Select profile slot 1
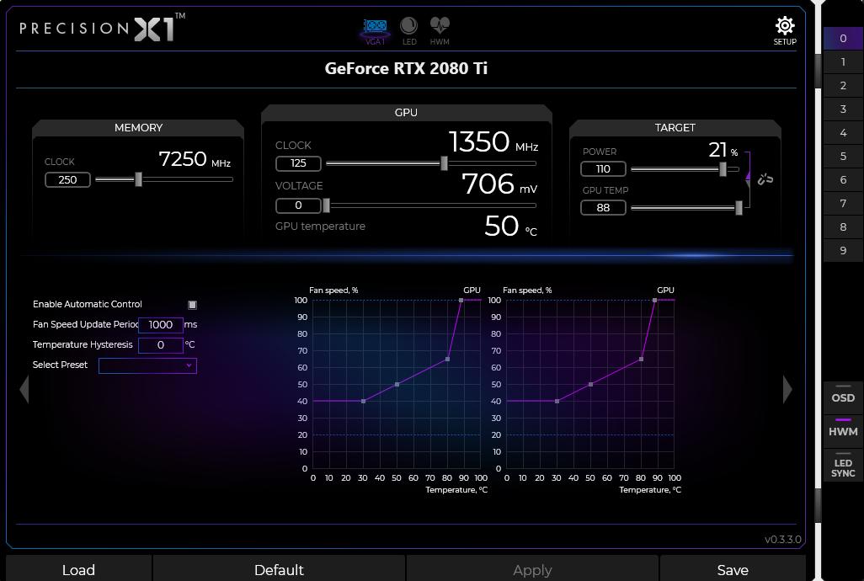The width and height of the screenshot is (864, 581). [x=843, y=62]
